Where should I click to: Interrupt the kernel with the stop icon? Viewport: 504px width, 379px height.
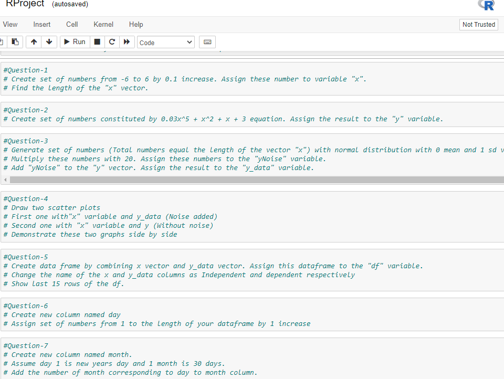[97, 42]
